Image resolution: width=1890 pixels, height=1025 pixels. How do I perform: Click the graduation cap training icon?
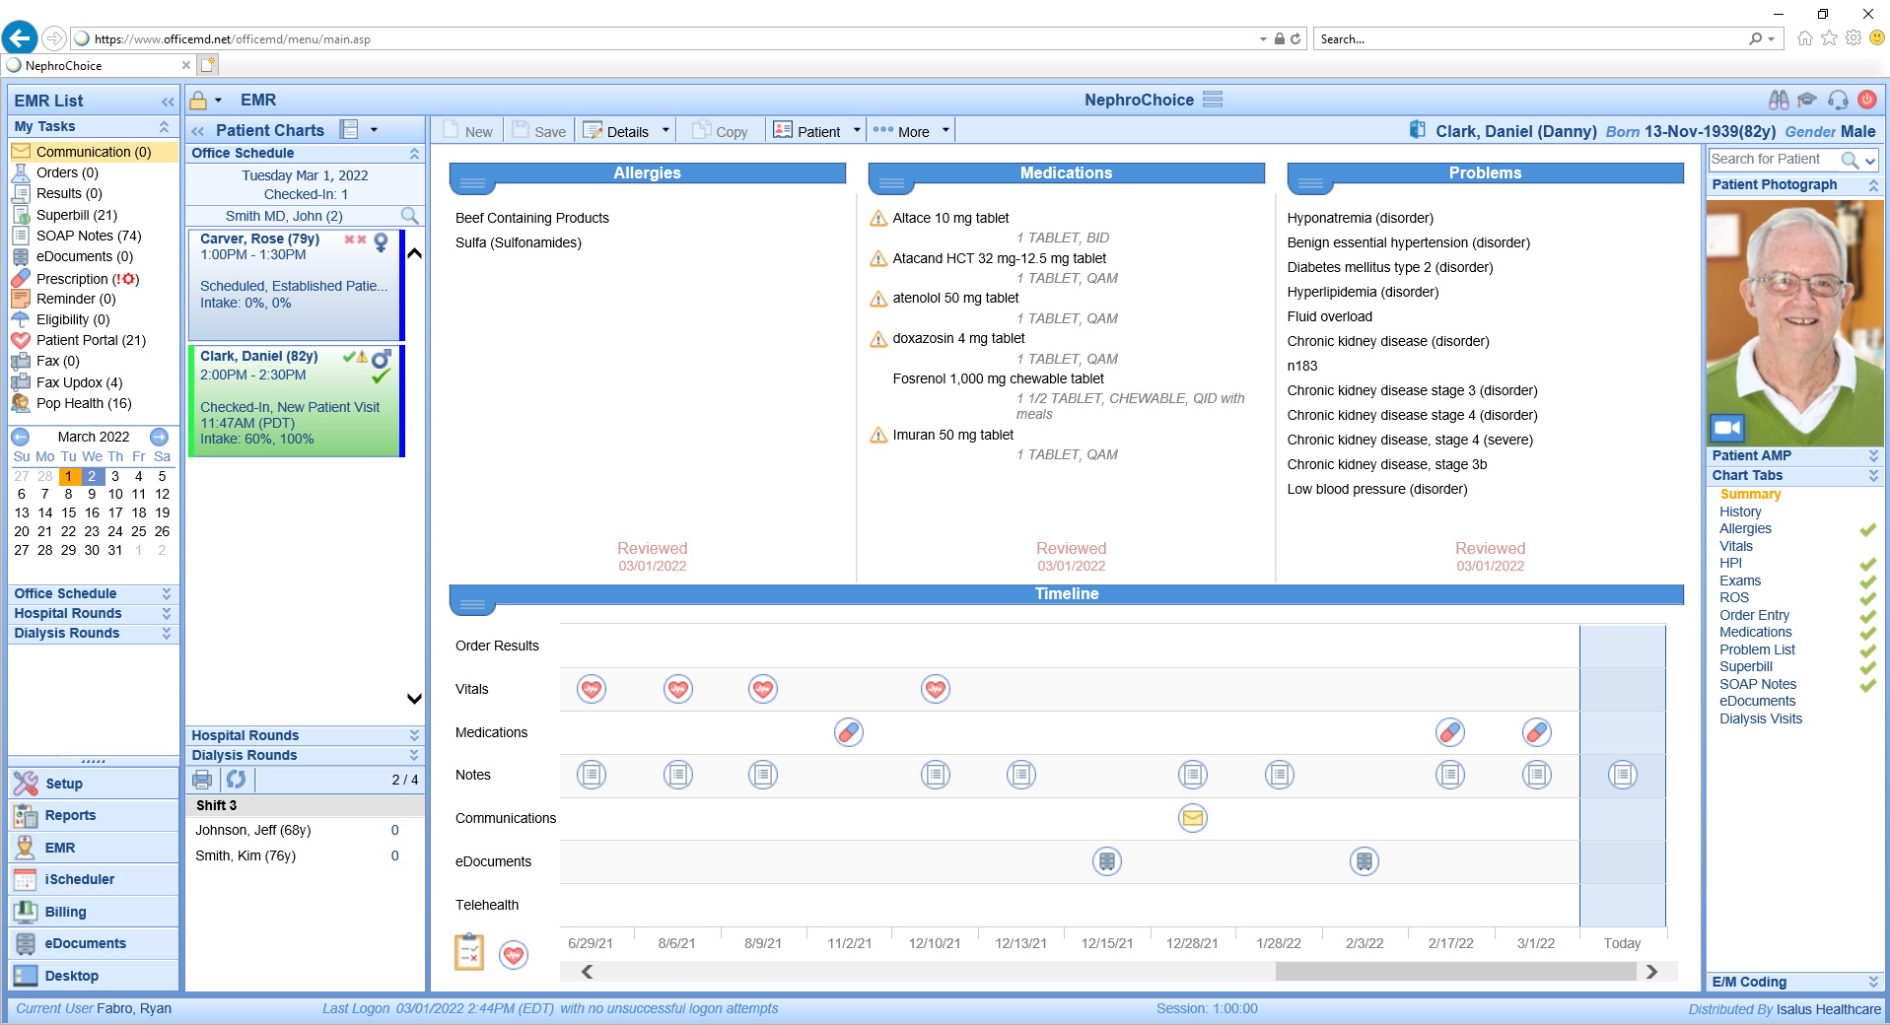pos(1807,100)
